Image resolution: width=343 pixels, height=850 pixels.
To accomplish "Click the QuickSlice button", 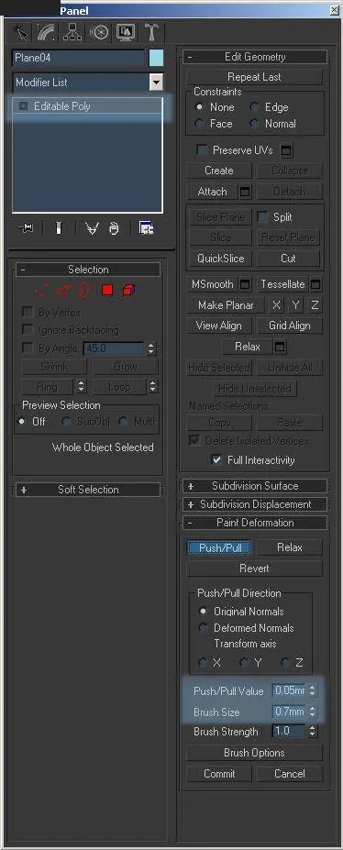I will click(x=220, y=258).
